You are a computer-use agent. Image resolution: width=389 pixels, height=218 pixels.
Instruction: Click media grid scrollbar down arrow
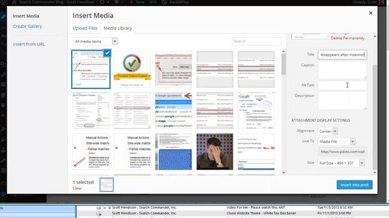pos(284,173)
